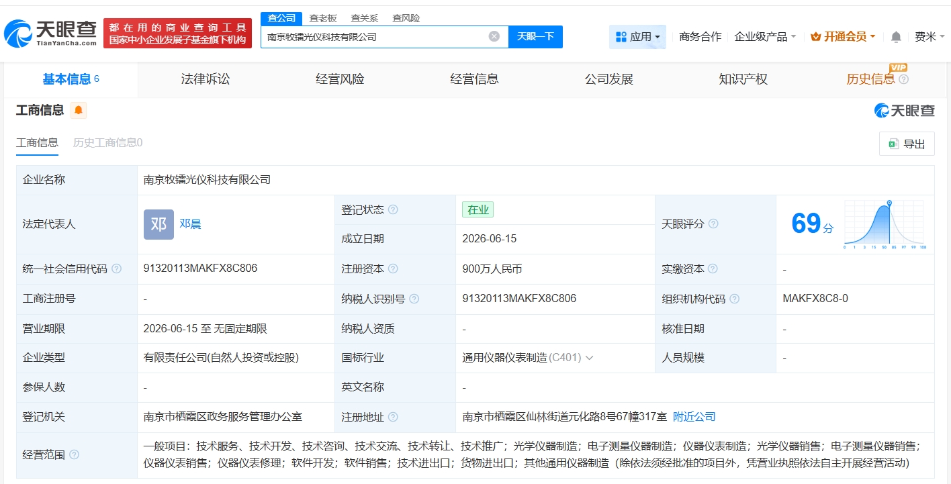Open 附近公司 link
This screenshot has width=951, height=484.
pyautogui.click(x=694, y=417)
